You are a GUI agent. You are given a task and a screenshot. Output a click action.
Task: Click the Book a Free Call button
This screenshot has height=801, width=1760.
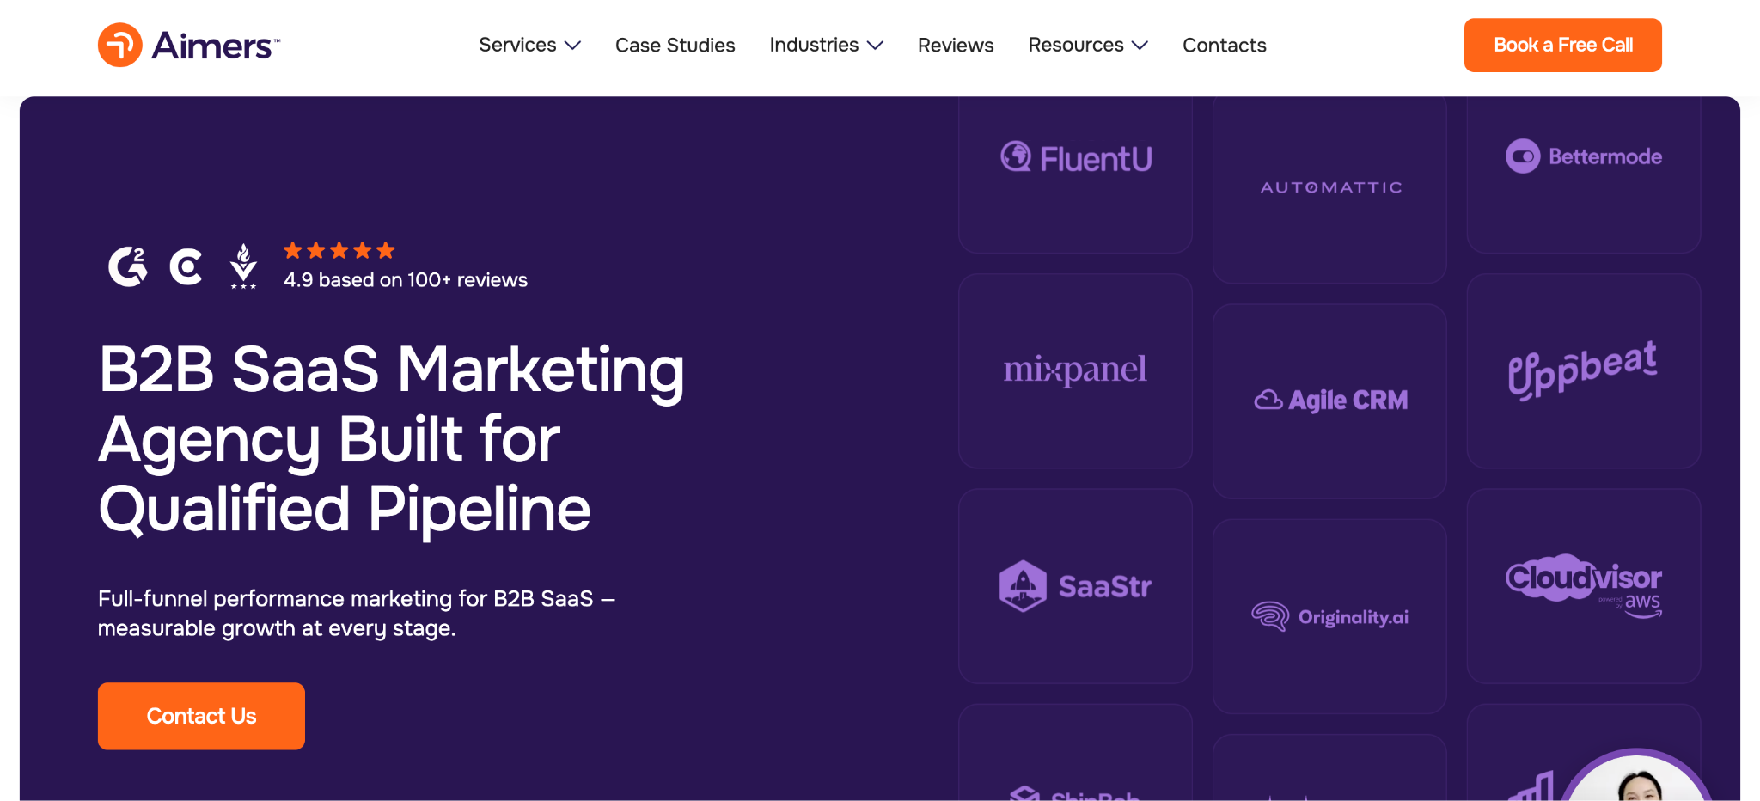[1562, 45]
